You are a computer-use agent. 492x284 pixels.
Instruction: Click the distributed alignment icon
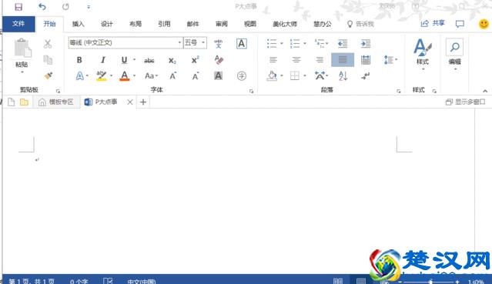point(366,59)
